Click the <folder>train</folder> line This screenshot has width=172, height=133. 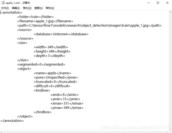[35, 17]
